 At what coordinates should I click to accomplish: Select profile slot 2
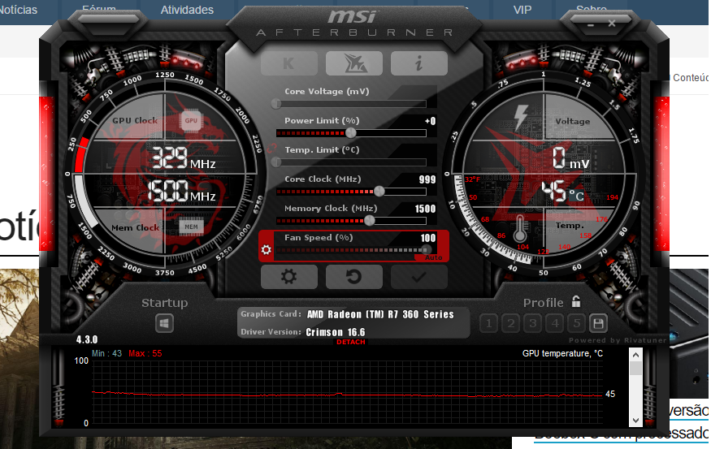tap(510, 323)
